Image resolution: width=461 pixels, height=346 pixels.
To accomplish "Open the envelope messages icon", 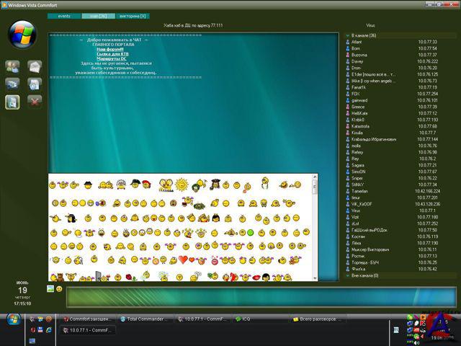I will click(35, 66).
